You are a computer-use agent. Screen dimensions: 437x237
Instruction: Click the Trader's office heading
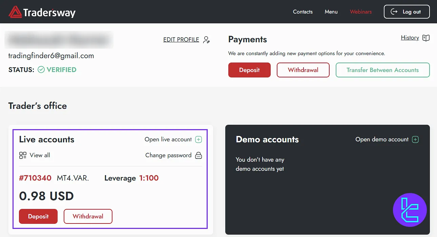pos(38,106)
